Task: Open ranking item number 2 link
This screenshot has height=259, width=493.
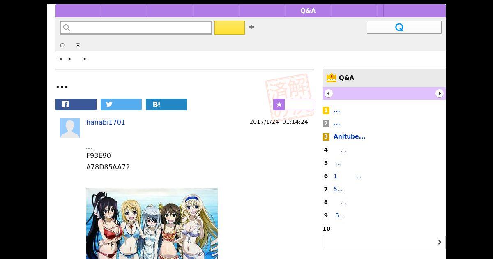Action: click(x=337, y=124)
